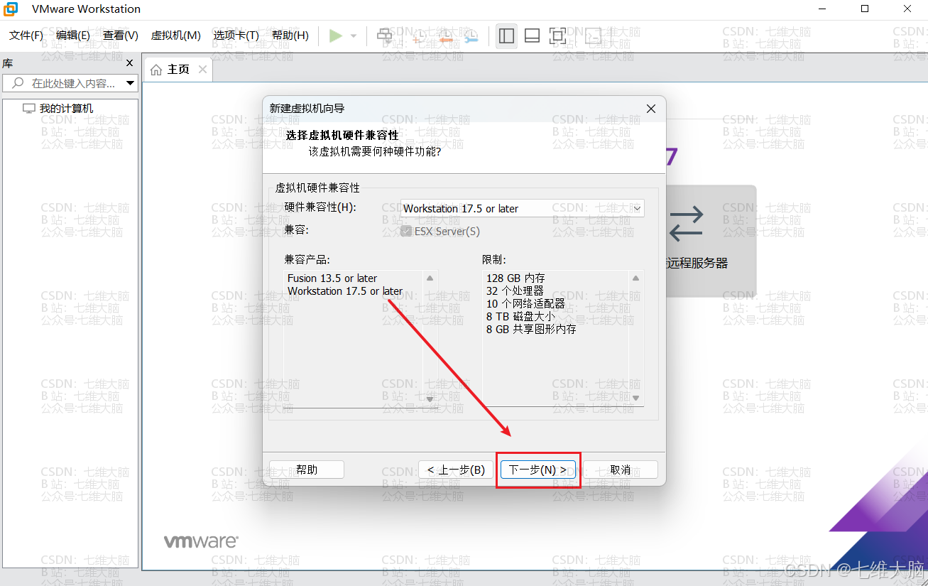928x586 pixels.
Task: Toggle the thumbnail bar view icon
Action: coord(533,36)
